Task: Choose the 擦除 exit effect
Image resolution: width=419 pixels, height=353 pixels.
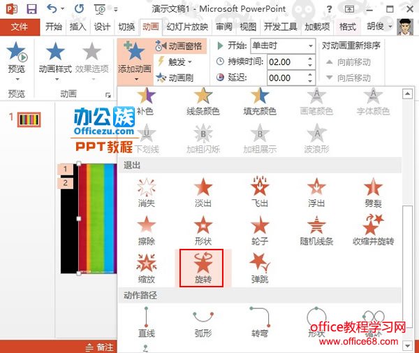Action: click(x=146, y=231)
